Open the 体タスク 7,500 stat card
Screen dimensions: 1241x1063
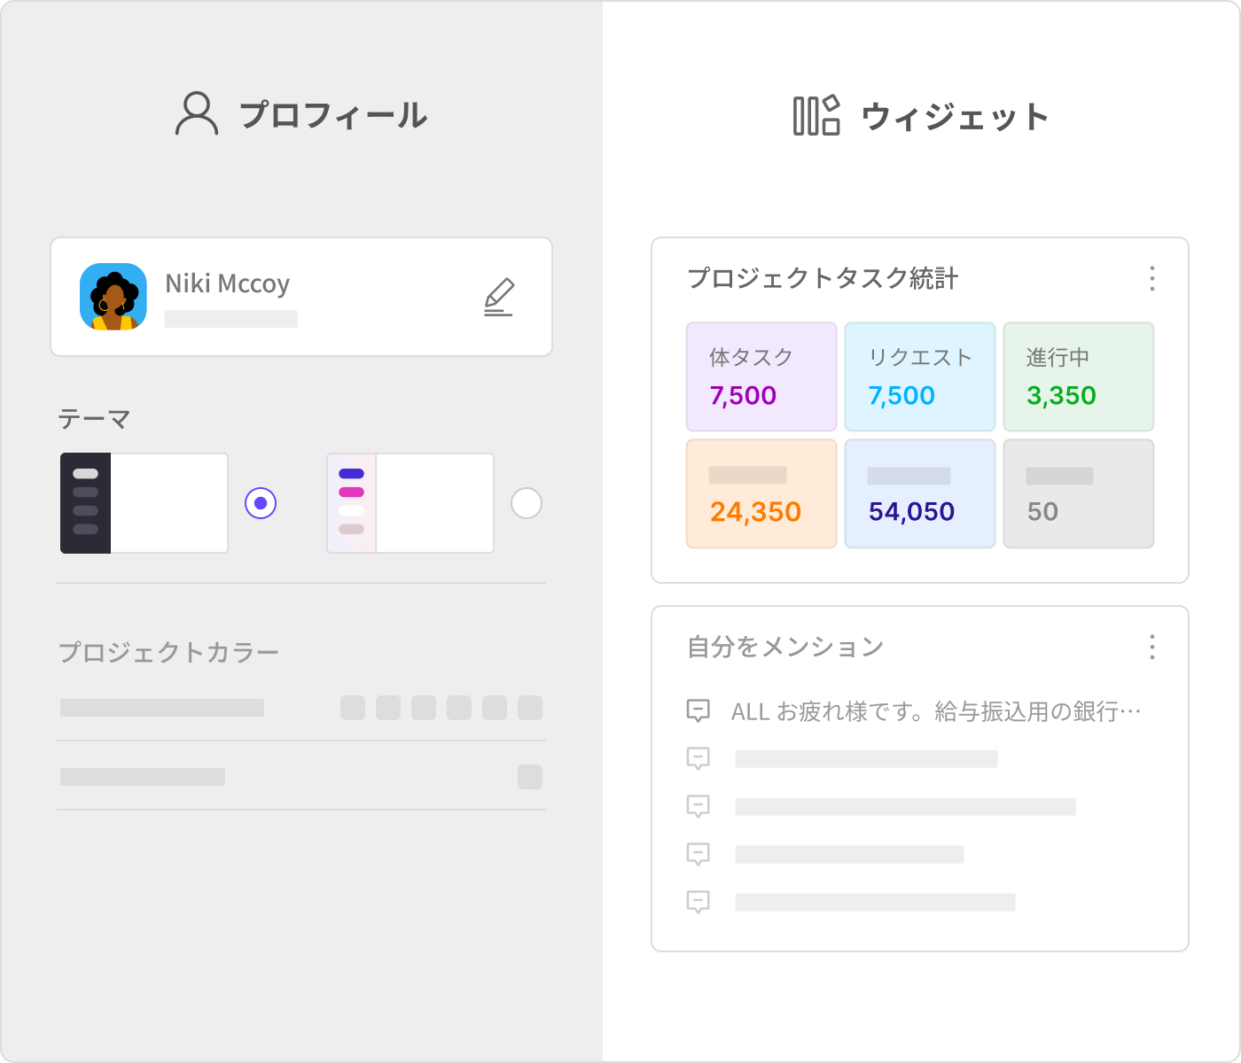tap(761, 376)
